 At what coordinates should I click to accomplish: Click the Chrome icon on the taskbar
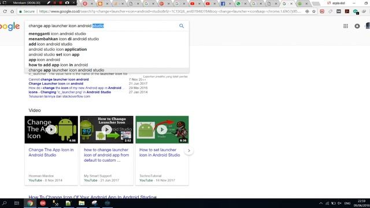coord(30,203)
